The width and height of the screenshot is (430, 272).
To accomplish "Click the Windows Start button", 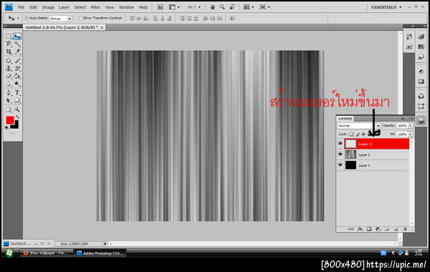I will (x=9, y=253).
